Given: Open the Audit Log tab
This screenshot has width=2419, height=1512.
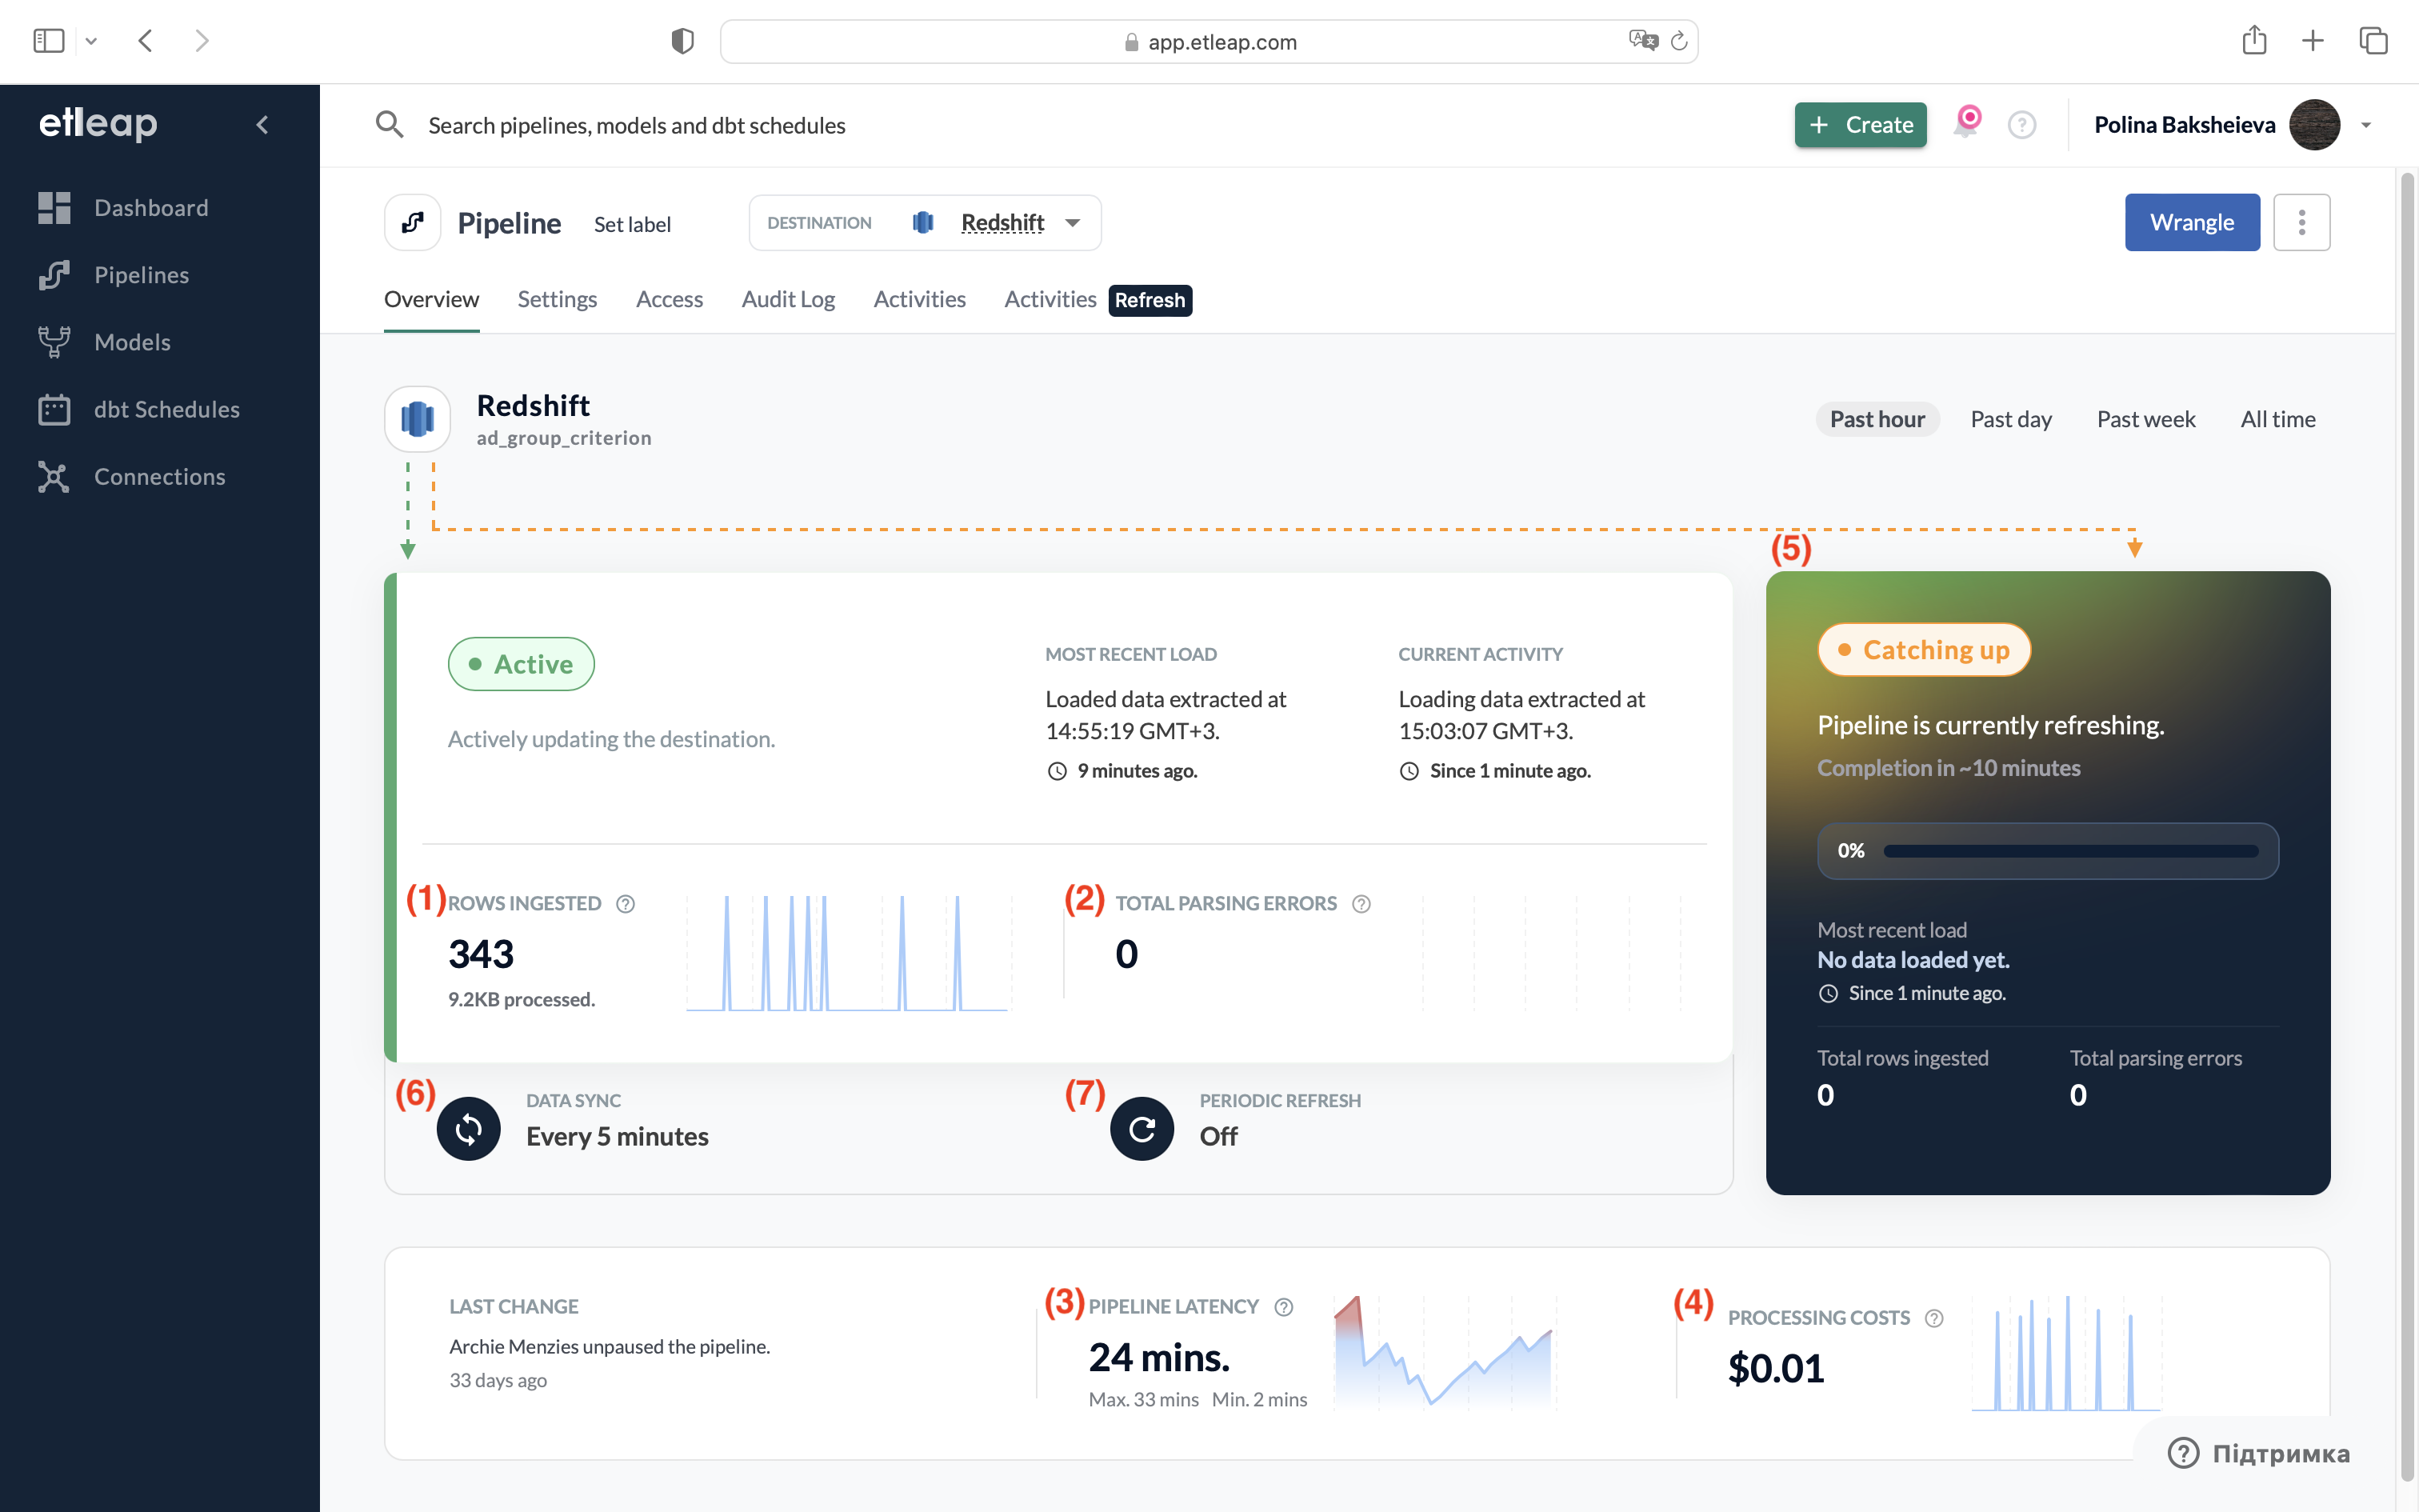Looking at the screenshot, I should click(788, 299).
